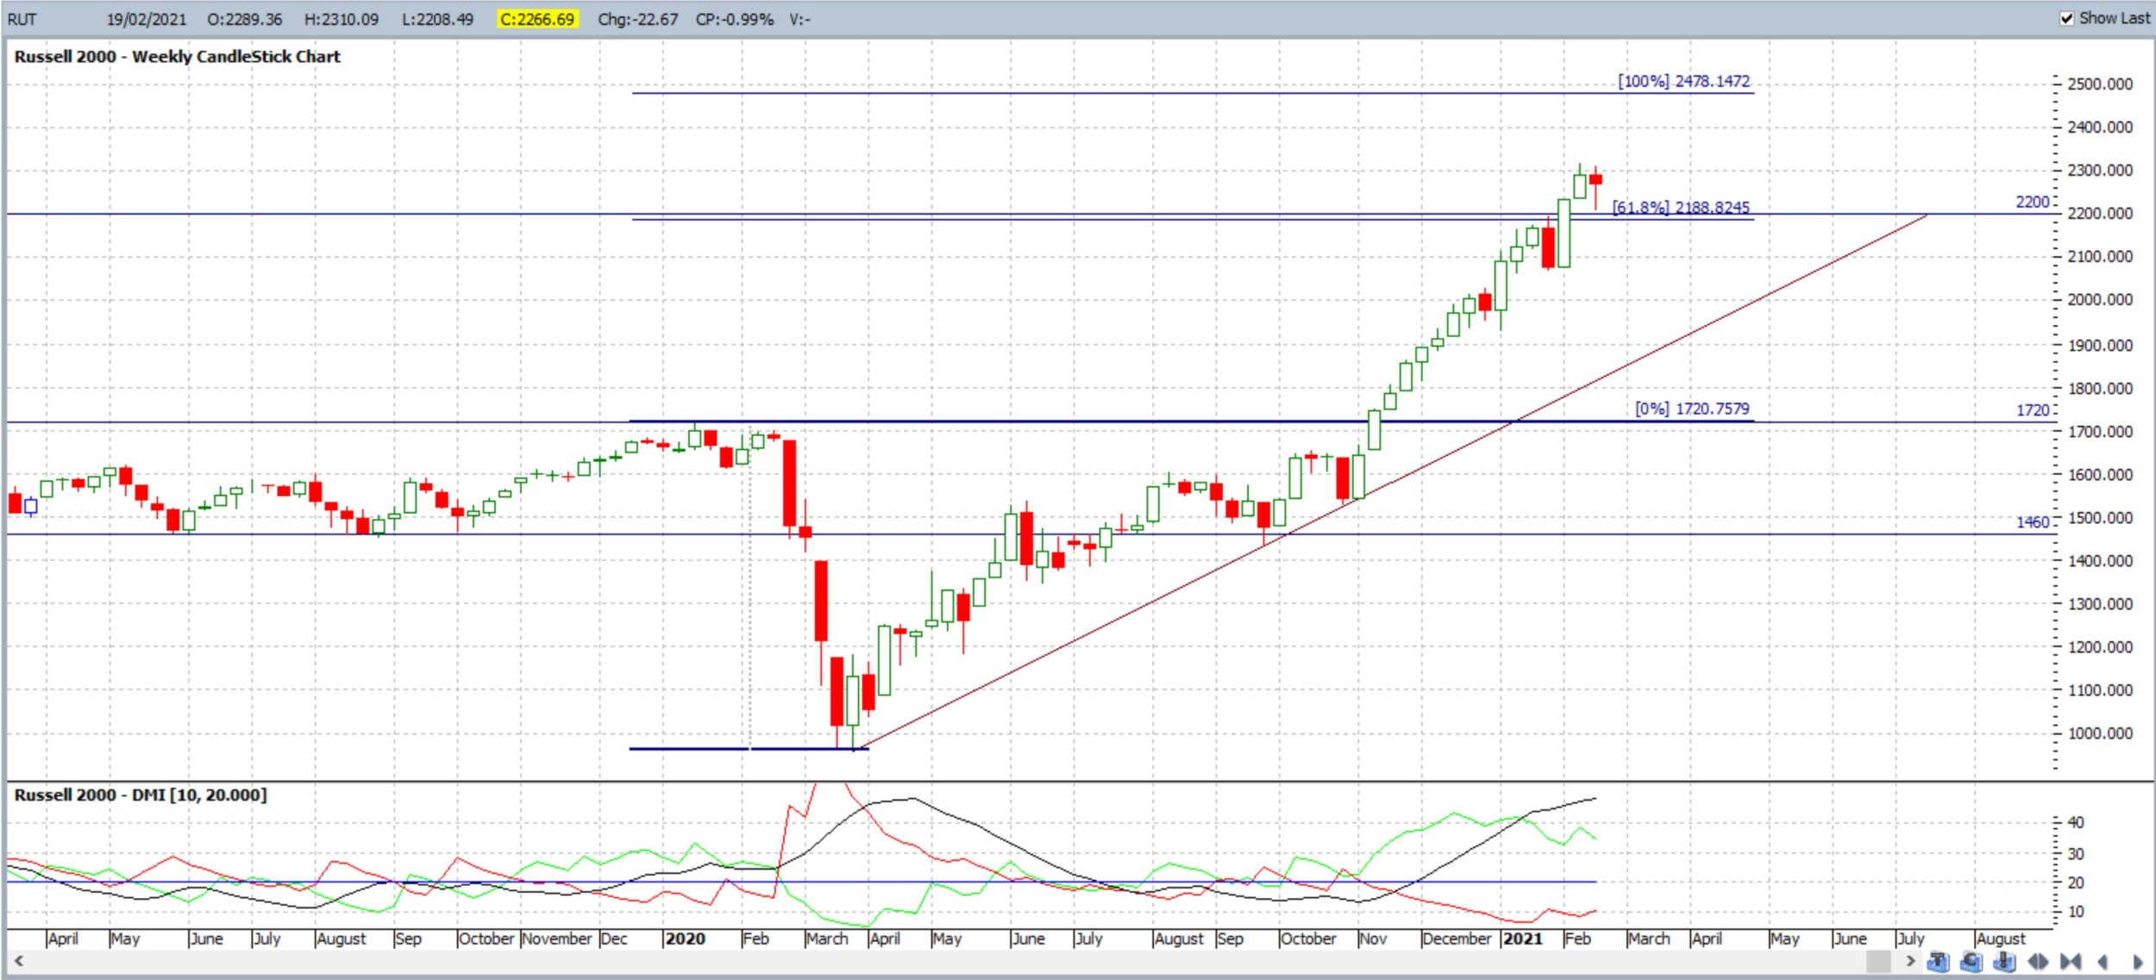Click the 2500.000 price axis label
This screenshot has width=2156, height=980.
[2100, 84]
